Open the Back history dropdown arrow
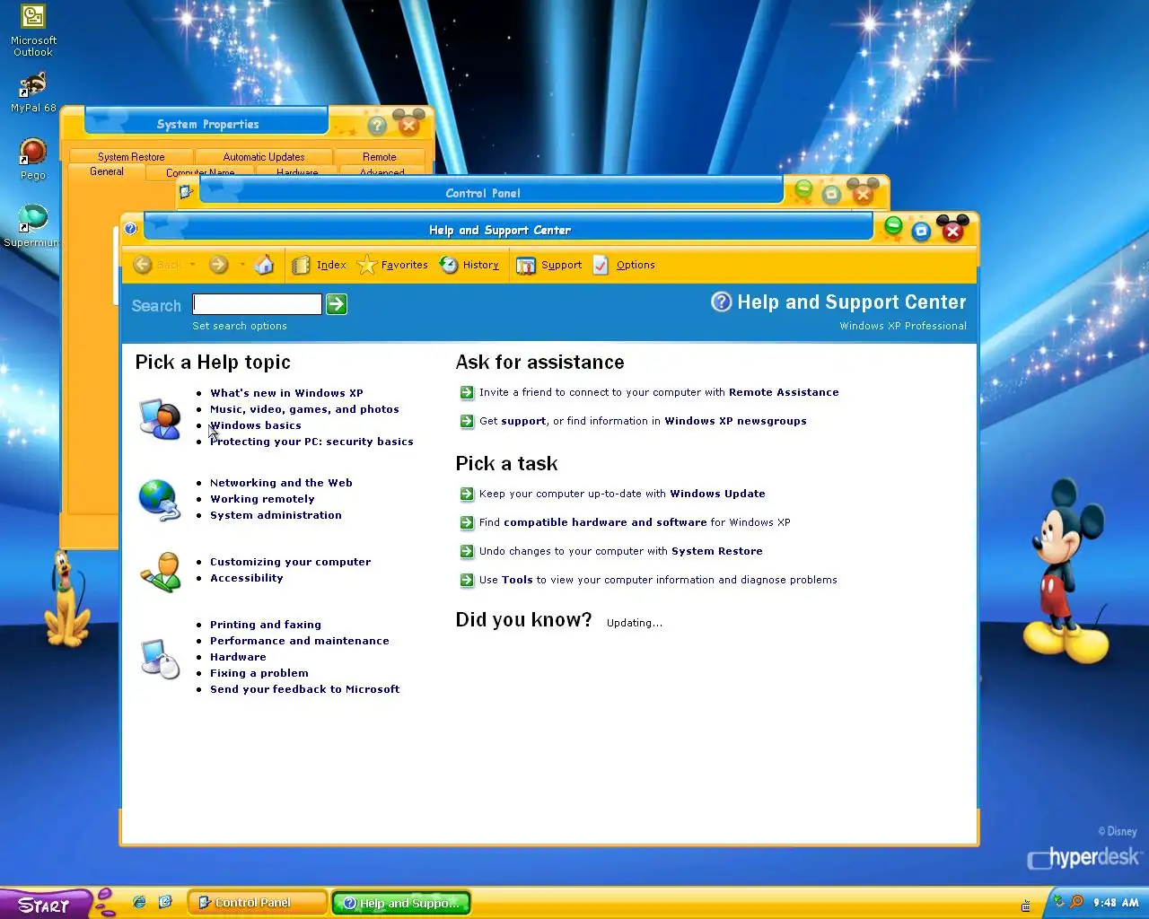Screen dimensions: 1149x919 pyautogui.click(x=192, y=265)
